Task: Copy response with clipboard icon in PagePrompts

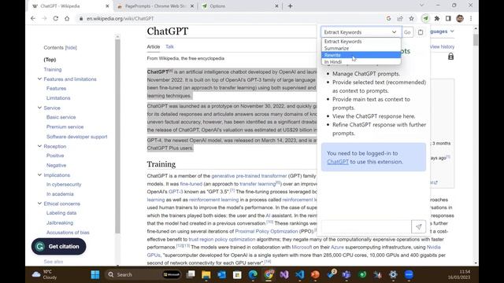Action: (x=421, y=32)
